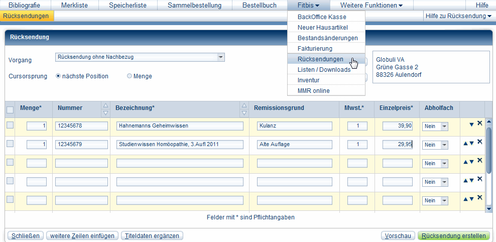
Task: Sort descending by Bezeichnung column arrow
Action: (x=244, y=113)
